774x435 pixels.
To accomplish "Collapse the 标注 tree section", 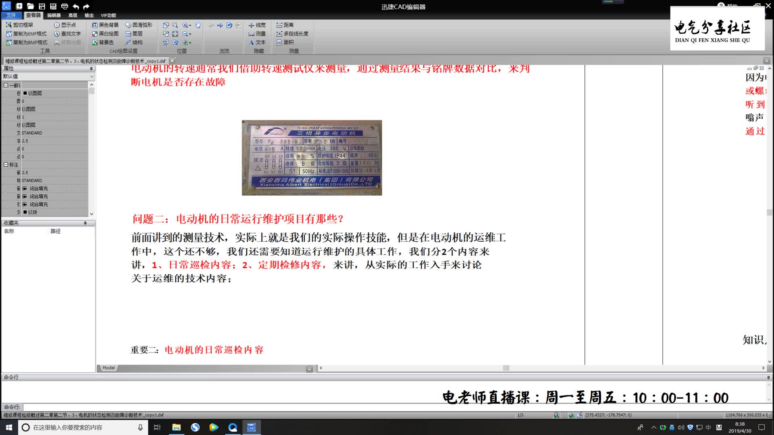I will tap(6, 165).
